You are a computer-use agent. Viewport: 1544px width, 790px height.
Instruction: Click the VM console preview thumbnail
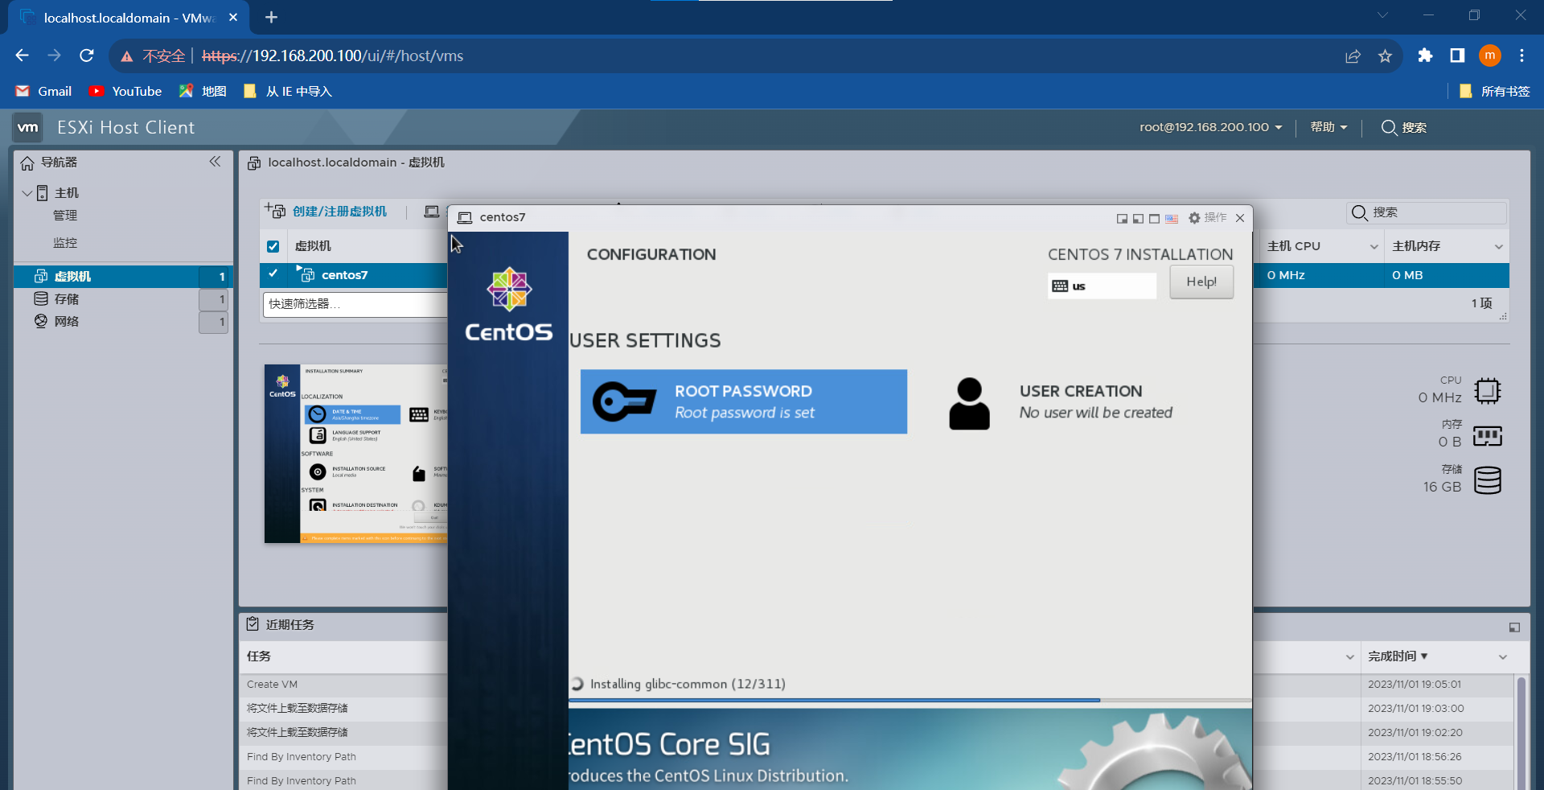tap(355, 454)
